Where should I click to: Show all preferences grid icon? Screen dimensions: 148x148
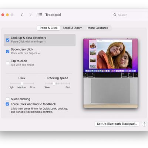40,15
